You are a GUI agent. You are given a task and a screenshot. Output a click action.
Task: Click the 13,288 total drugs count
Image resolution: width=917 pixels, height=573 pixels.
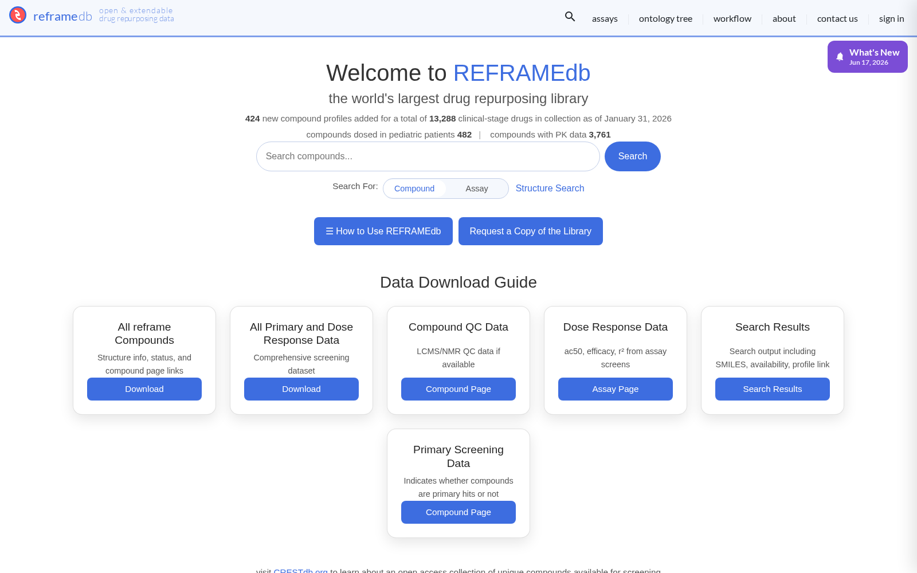point(442,119)
